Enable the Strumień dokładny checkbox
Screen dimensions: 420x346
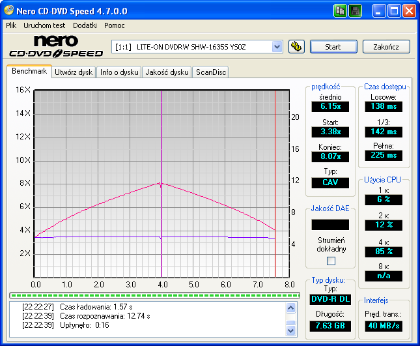coord(331,261)
